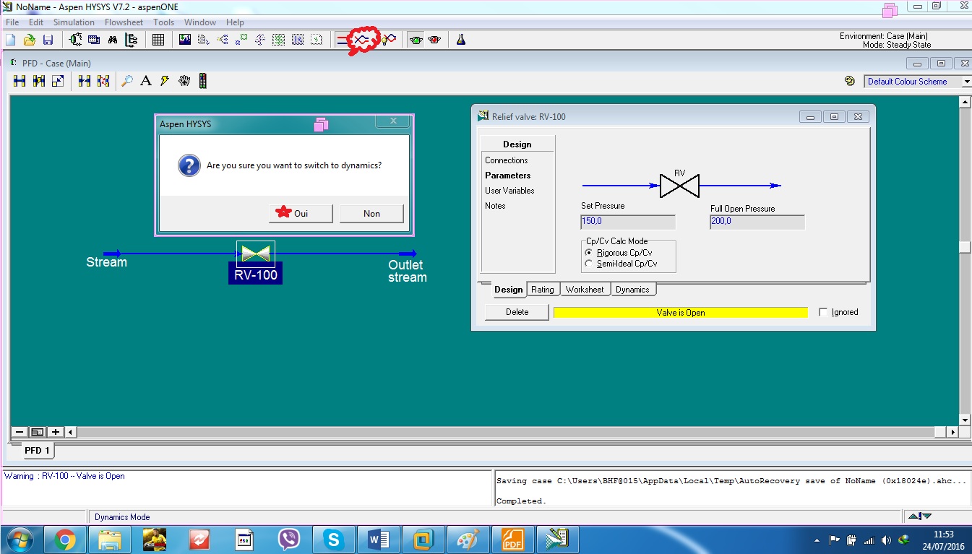Viewport: 972px width, 554px height.
Task: Open the Tools menu
Action: pos(163,22)
